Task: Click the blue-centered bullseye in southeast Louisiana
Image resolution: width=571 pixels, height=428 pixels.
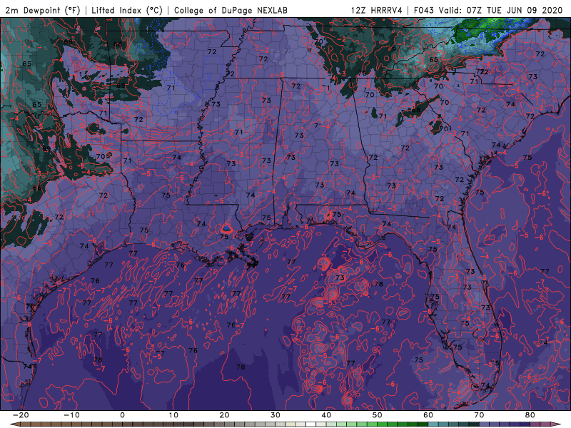Action: point(226,228)
